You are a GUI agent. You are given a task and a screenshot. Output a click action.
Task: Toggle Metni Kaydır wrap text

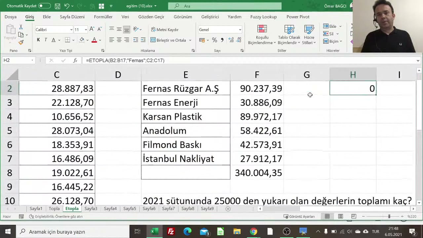(x=165, y=29)
